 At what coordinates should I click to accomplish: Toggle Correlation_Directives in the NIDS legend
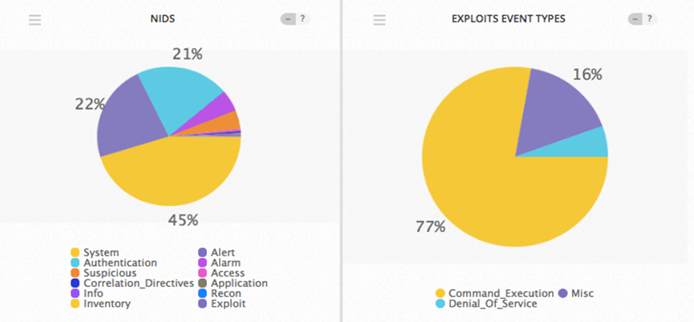(x=138, y=283)
